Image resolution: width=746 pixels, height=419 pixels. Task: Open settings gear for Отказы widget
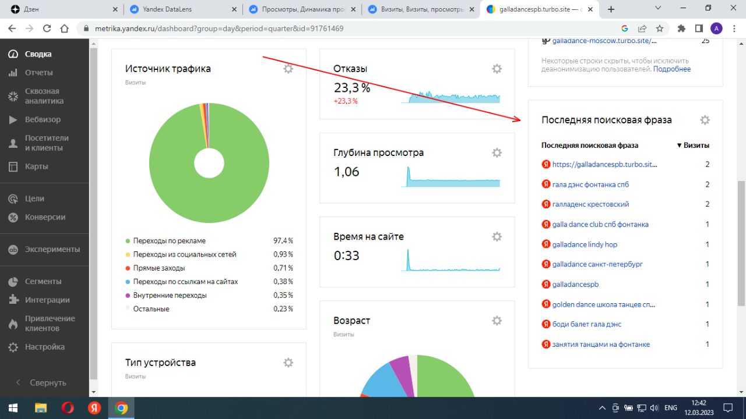pyautogui.click(x=497, y=69)
